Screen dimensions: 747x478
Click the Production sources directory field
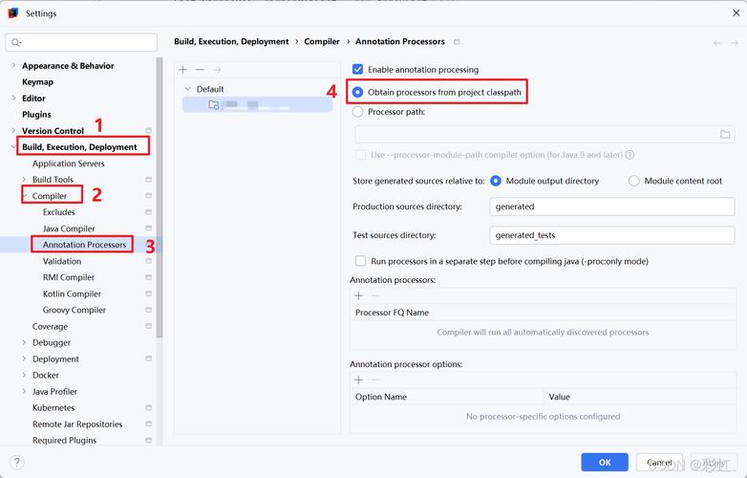point(611,206)
